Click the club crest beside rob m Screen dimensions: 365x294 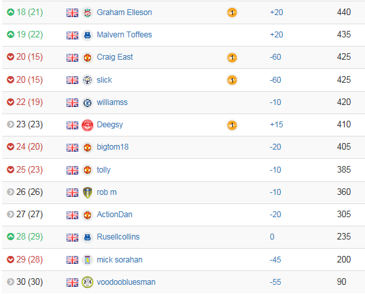[x=87, y=192]
